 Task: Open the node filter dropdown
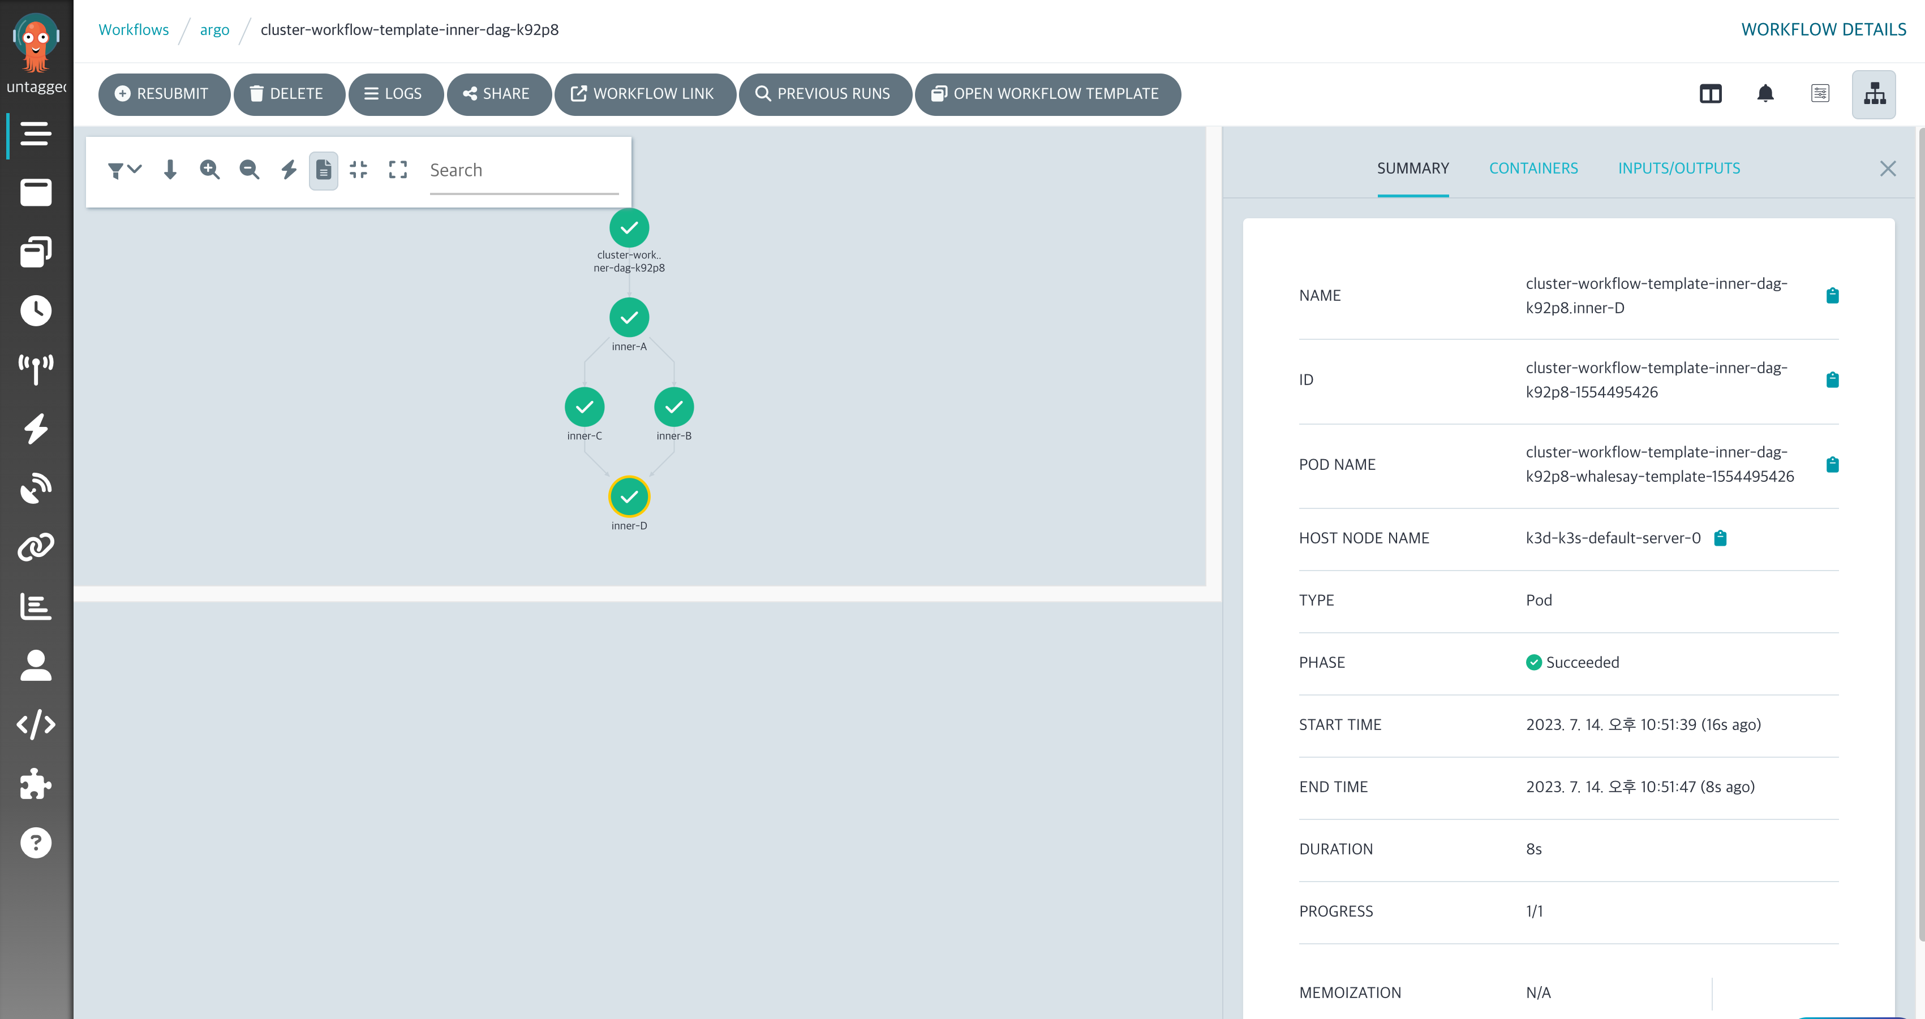coord(124,170)
